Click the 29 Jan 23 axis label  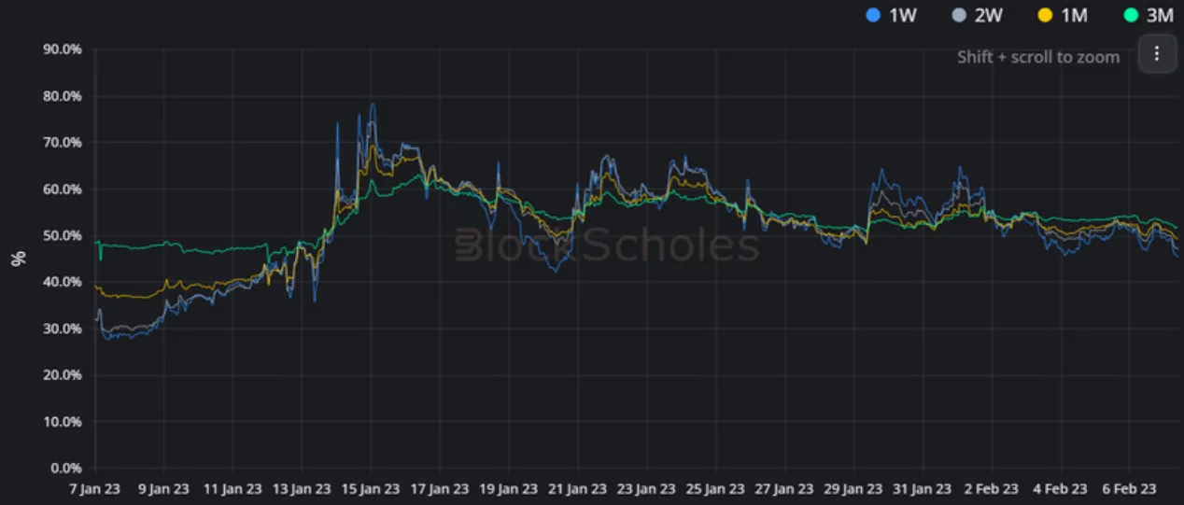tap(854, 489)
